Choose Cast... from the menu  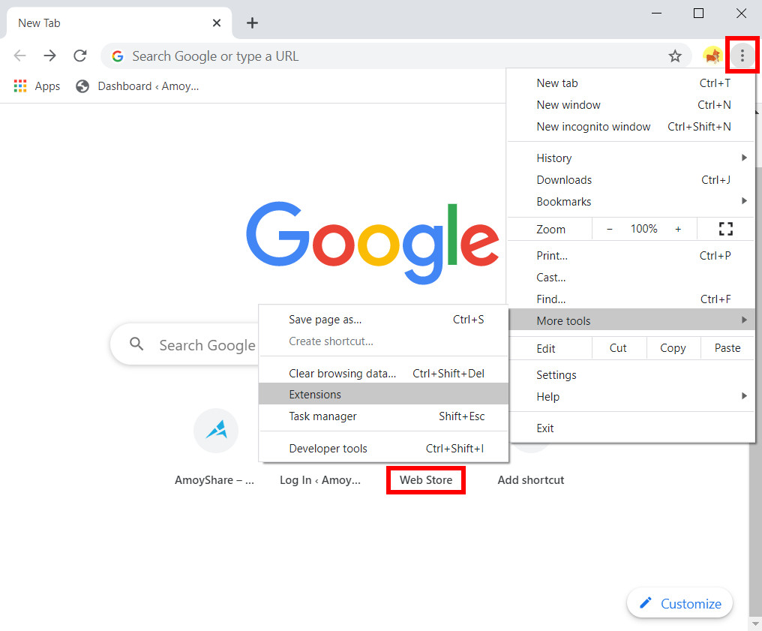click(631, 278)
